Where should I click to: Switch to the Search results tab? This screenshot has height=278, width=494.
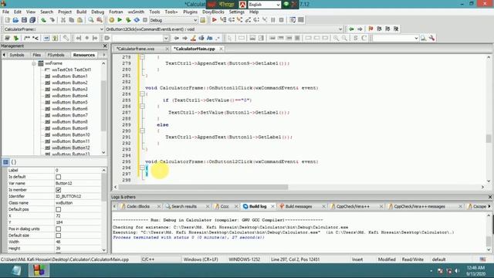tap(184, 206)
